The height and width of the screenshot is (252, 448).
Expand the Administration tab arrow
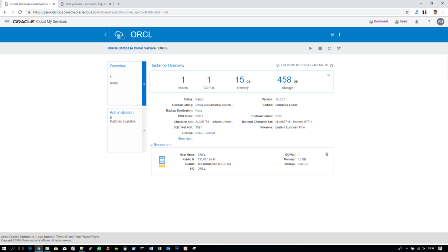[144, 130]
